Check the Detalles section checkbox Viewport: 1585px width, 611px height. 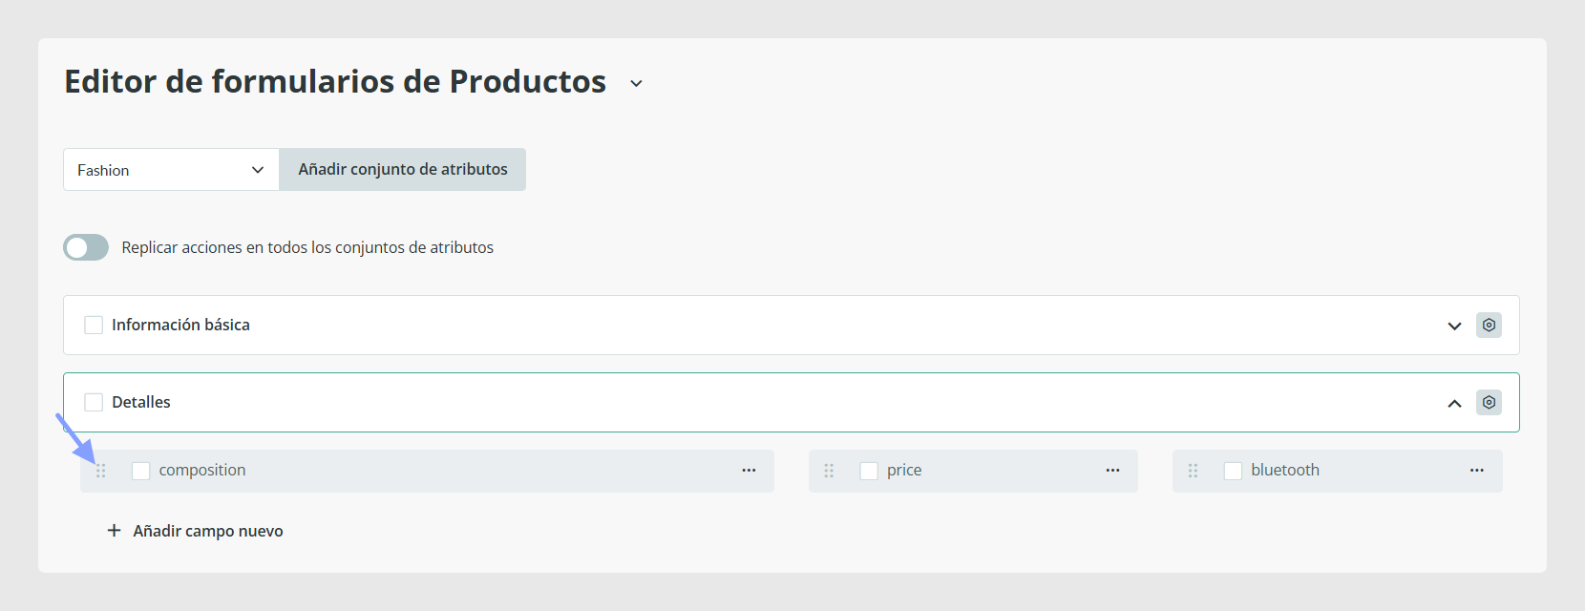pos(94,403)
